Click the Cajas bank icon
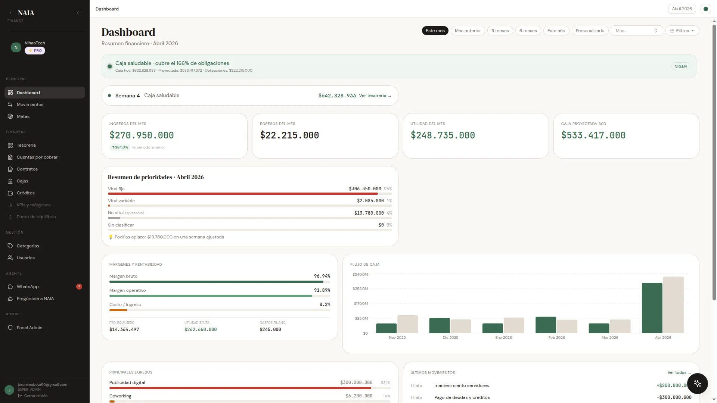The height and width of the screenshot is (403, 717). click(x=10, y=181)
